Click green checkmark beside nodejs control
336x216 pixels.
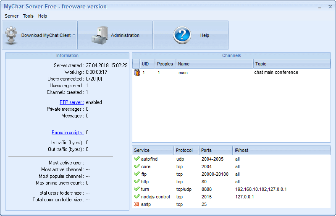[136, 197]
